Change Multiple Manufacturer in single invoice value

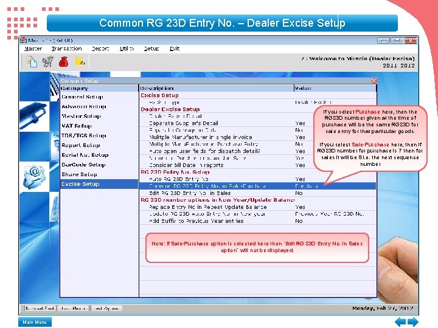[x=301, y=137]
